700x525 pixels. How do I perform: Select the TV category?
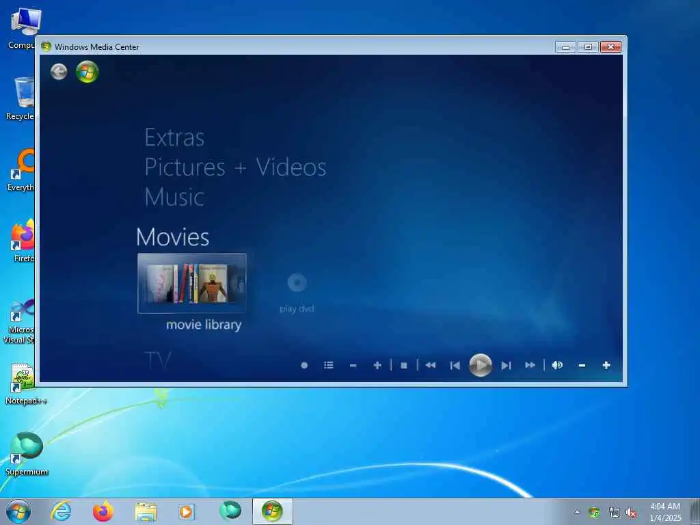(x=158, y=360)
